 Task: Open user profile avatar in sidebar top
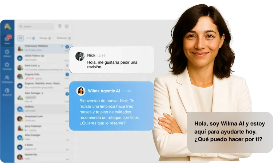(x=7, y=27)
